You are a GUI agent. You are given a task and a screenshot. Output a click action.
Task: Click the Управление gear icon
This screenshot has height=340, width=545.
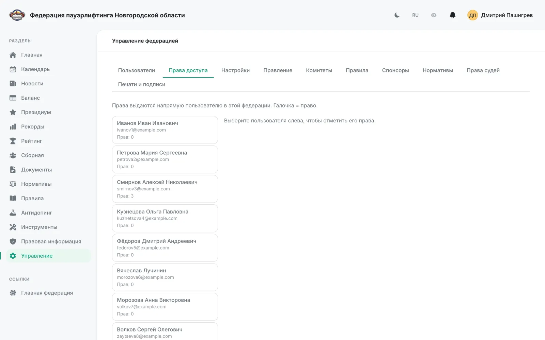point(13,256)
